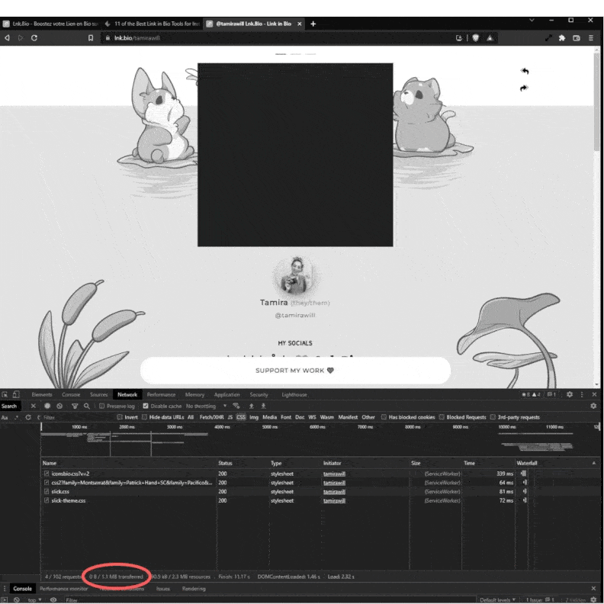Close the @tamirawill Lnk.Bio tab
This screenshot has height=604, width=604.
tap(299, 24)
